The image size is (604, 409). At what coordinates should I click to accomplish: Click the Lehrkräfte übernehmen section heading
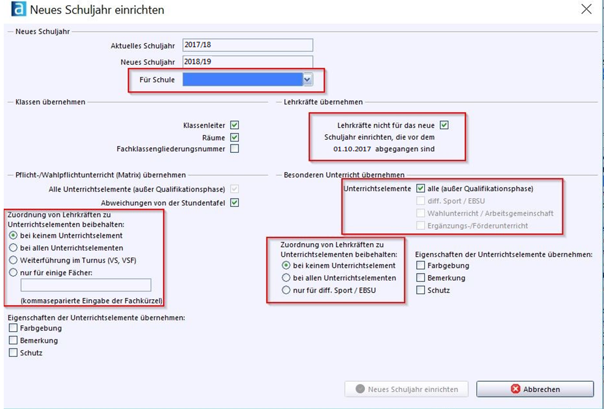(x=323, y=102)
